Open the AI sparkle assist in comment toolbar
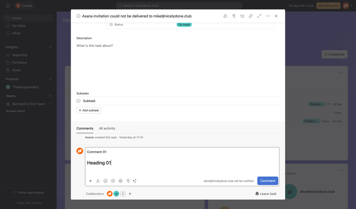Image resolution: width=356 pixels, height=209 pixels. point(135,181)
